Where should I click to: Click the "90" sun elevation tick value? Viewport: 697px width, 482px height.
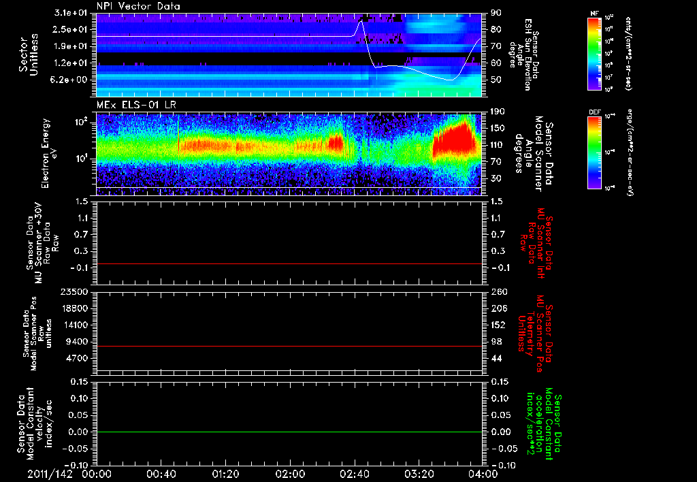point(496,13)
